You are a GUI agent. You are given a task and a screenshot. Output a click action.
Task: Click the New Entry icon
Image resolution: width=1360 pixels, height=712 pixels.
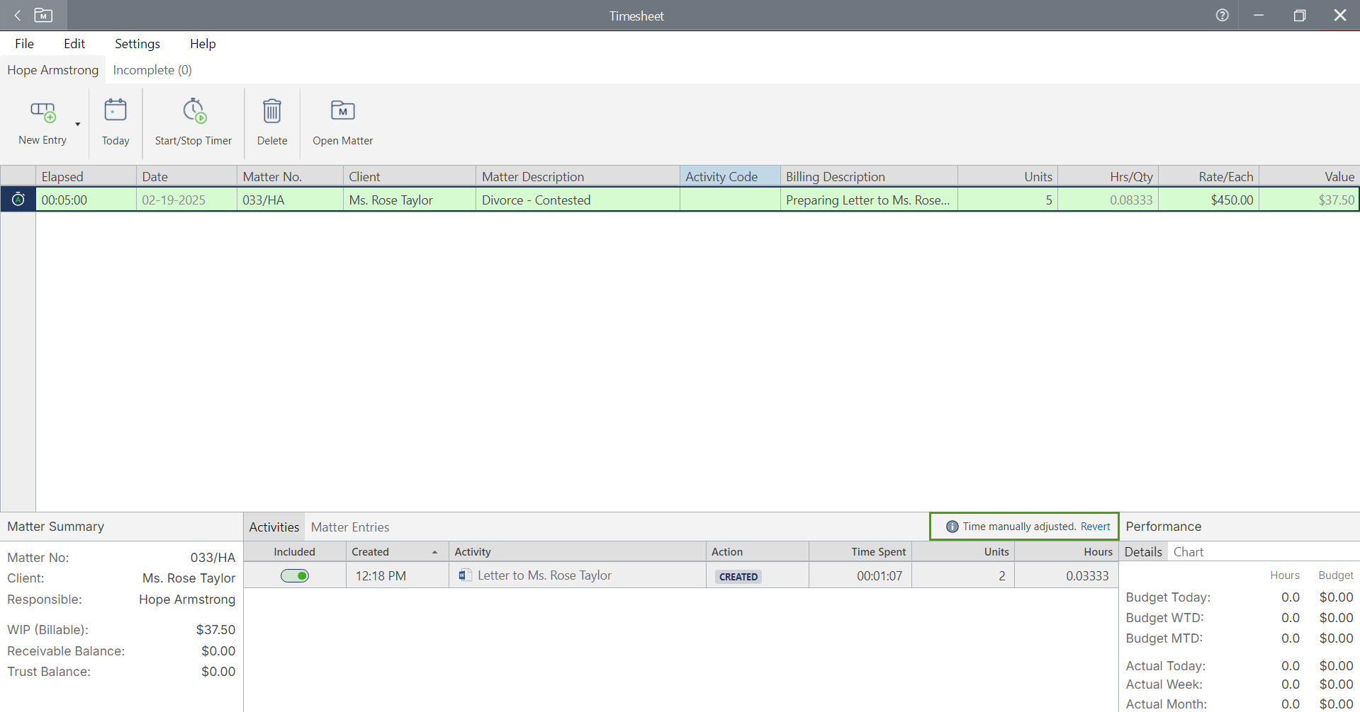click(43, 112)
